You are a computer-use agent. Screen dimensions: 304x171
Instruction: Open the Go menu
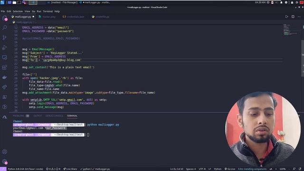[34, 11]
